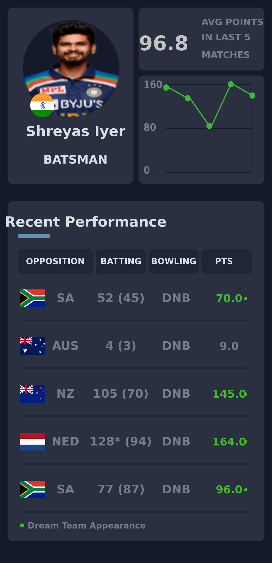This screenshot has height=563, width=272.
Task: Click the Australia flag icon
Action: point(33,346)
